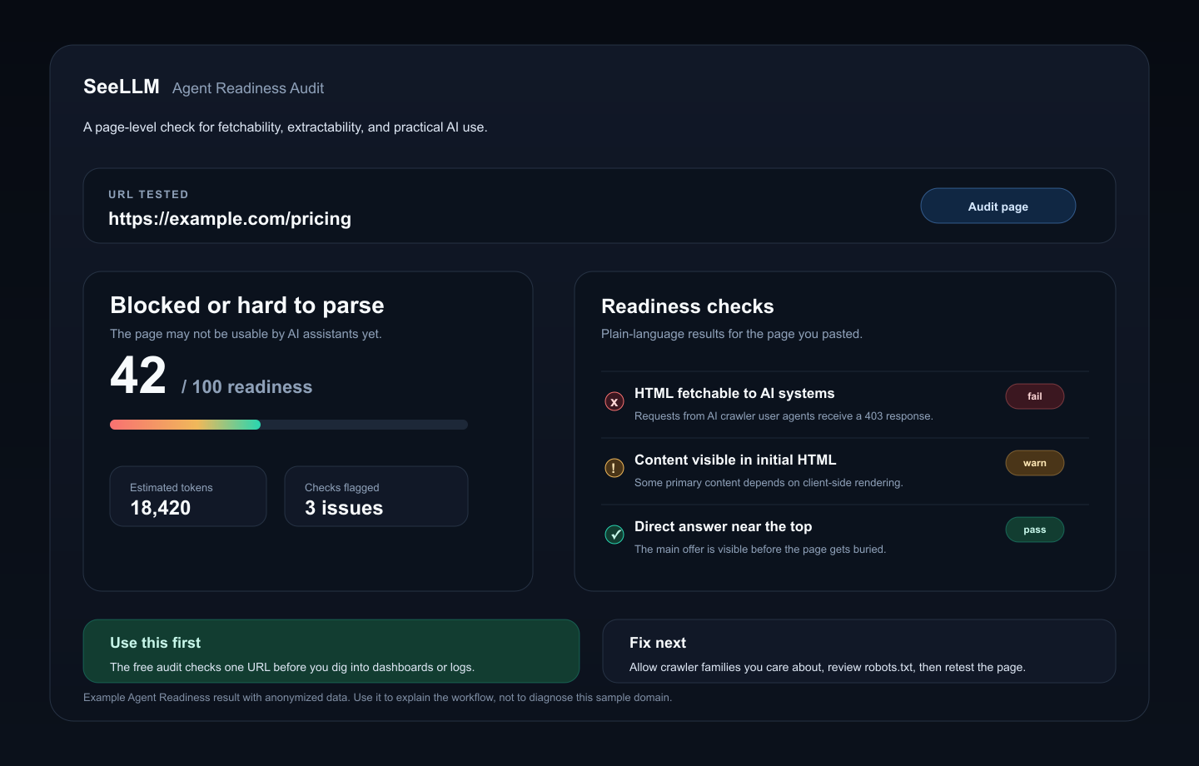Open the Checks flagged issues card
The height and width of the screenshot is (766, 1199).
pos(376,496)
